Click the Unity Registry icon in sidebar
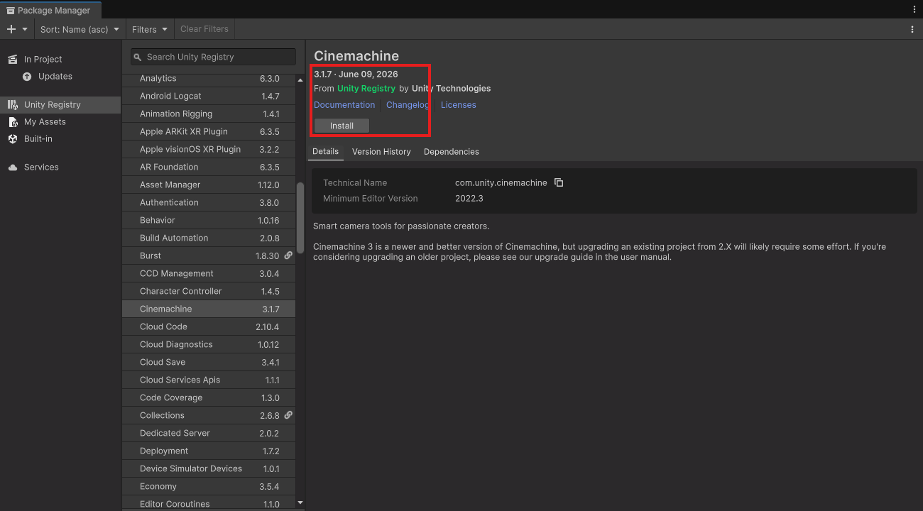 tap(12, 104)
